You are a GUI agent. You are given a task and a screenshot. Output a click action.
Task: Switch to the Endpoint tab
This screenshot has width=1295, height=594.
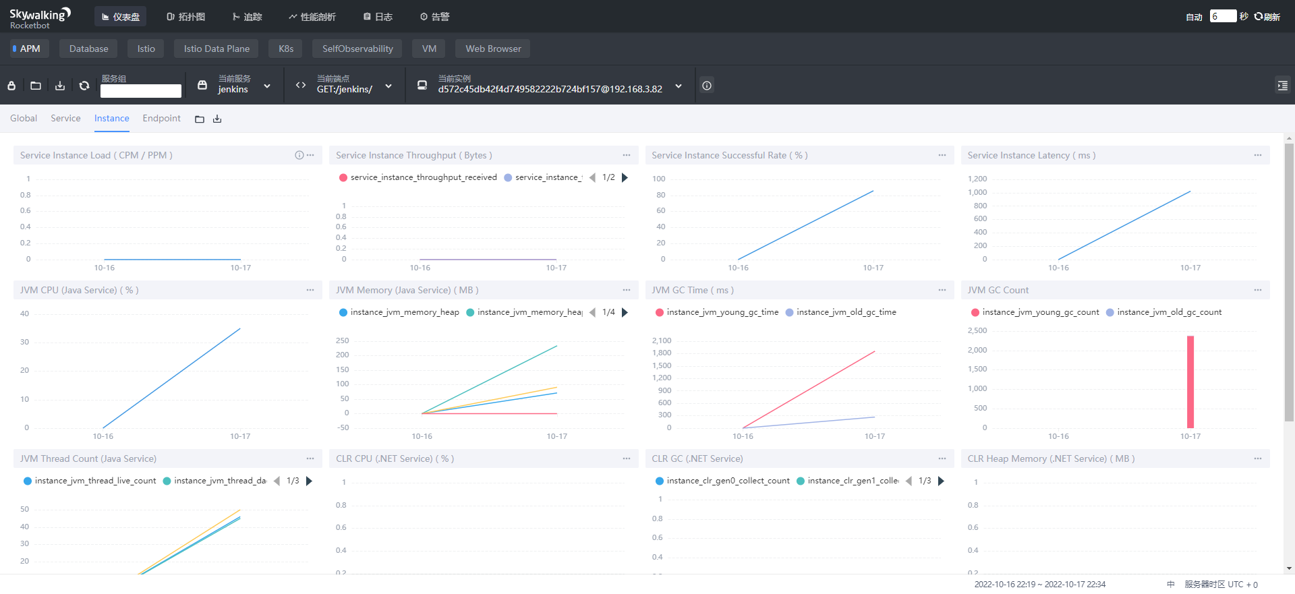tap(161, 118)
